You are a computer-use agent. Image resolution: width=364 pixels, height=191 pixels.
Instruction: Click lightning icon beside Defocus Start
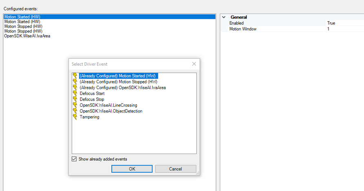click(x=75, y=93)
